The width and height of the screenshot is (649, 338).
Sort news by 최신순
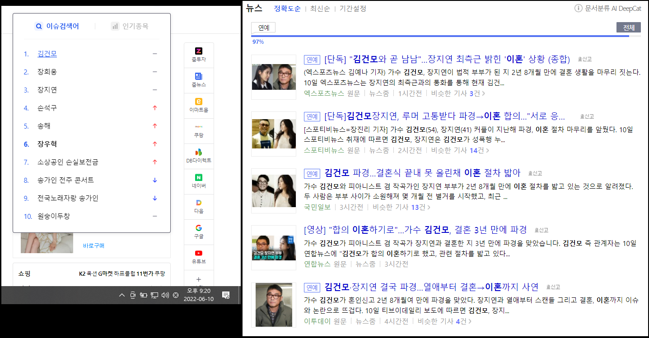click(320, 9)
